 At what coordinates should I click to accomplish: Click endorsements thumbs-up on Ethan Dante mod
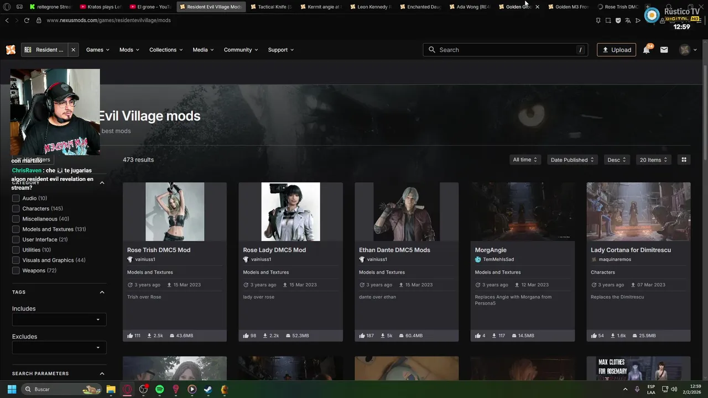click(362, 336)
